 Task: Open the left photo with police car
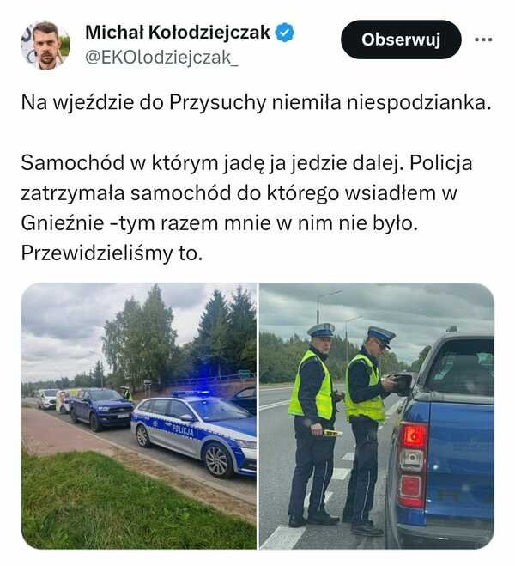pyautogui.click(x=139, y=416)
